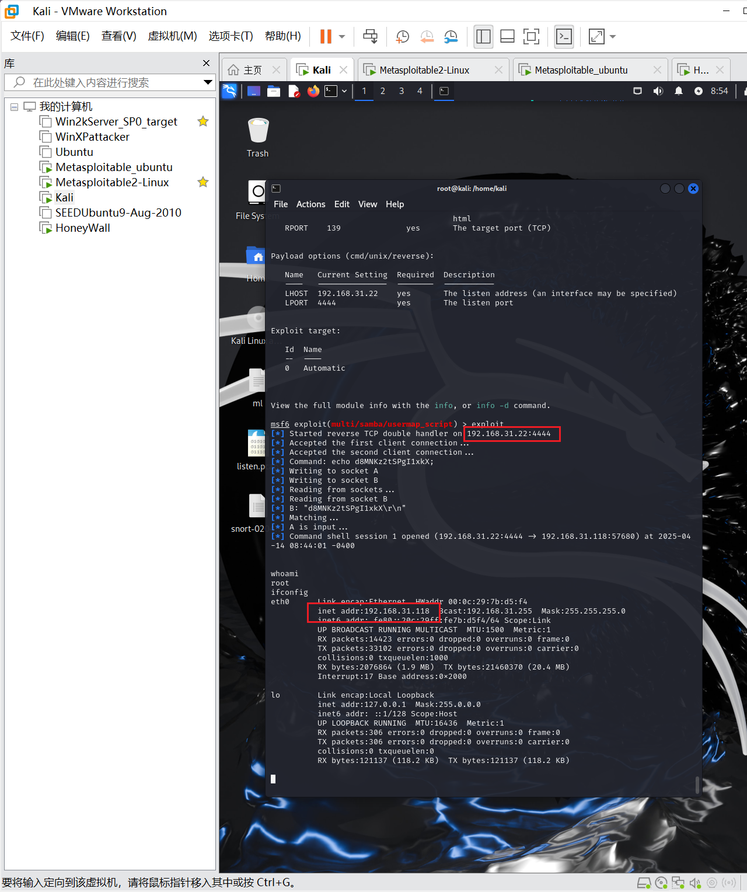Click the terminal window taskbar button
Image resolution: width=747 pixels, height=892 pixels.
click(x=444, y=91)
